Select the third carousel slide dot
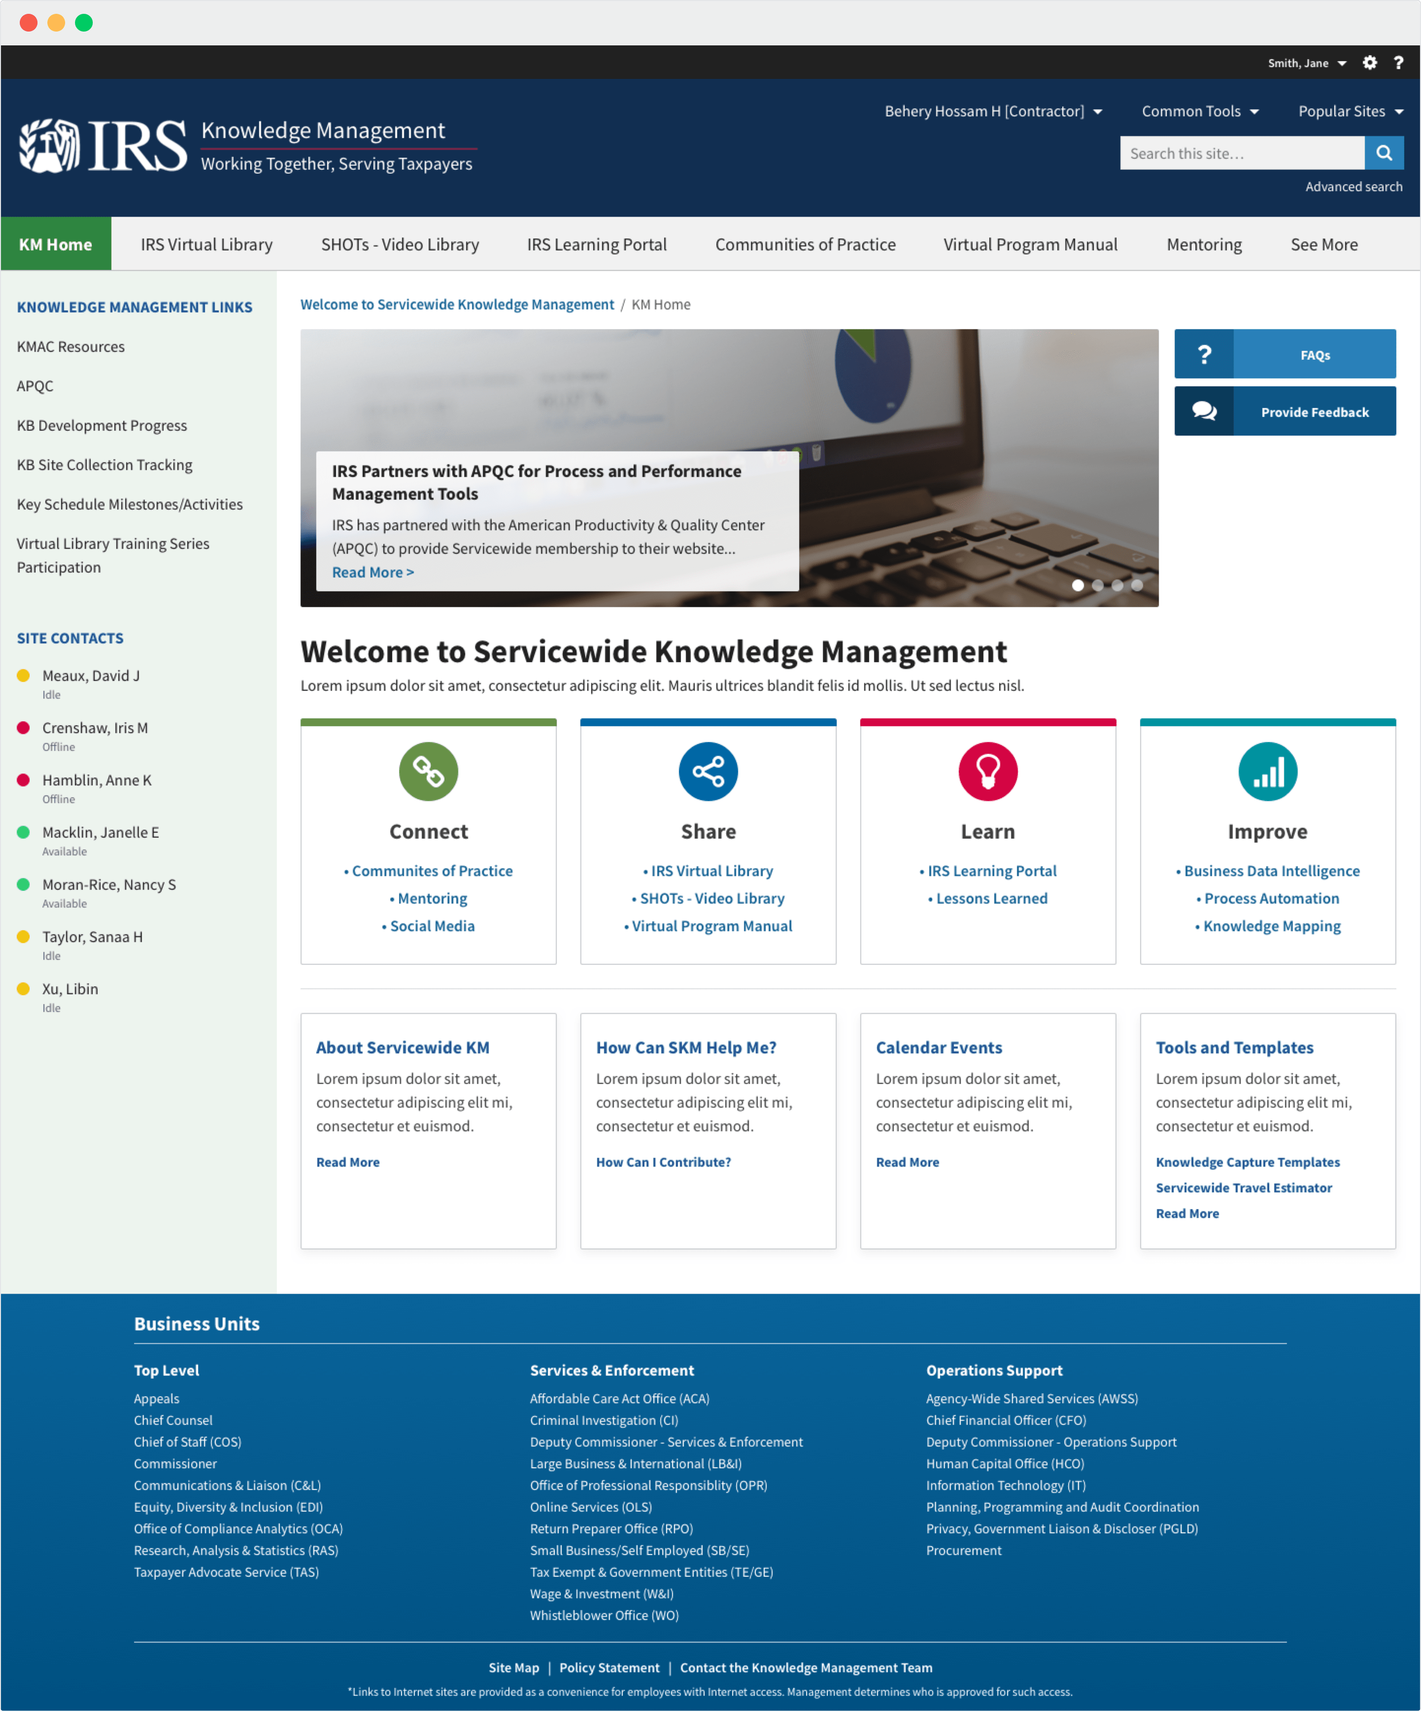The width and height of the screenshot is (1421, 1711). [x=1117, y=585]
